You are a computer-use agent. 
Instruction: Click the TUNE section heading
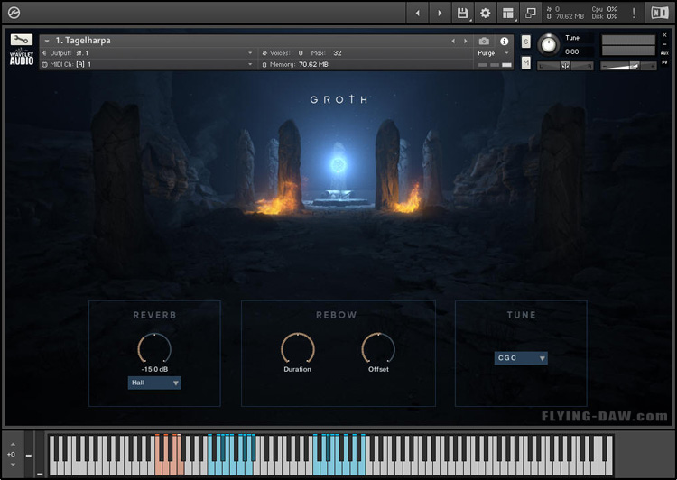coord(521,315)
